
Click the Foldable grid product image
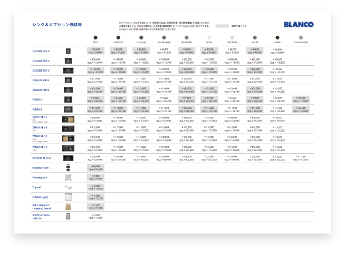(x=68, y=197)
